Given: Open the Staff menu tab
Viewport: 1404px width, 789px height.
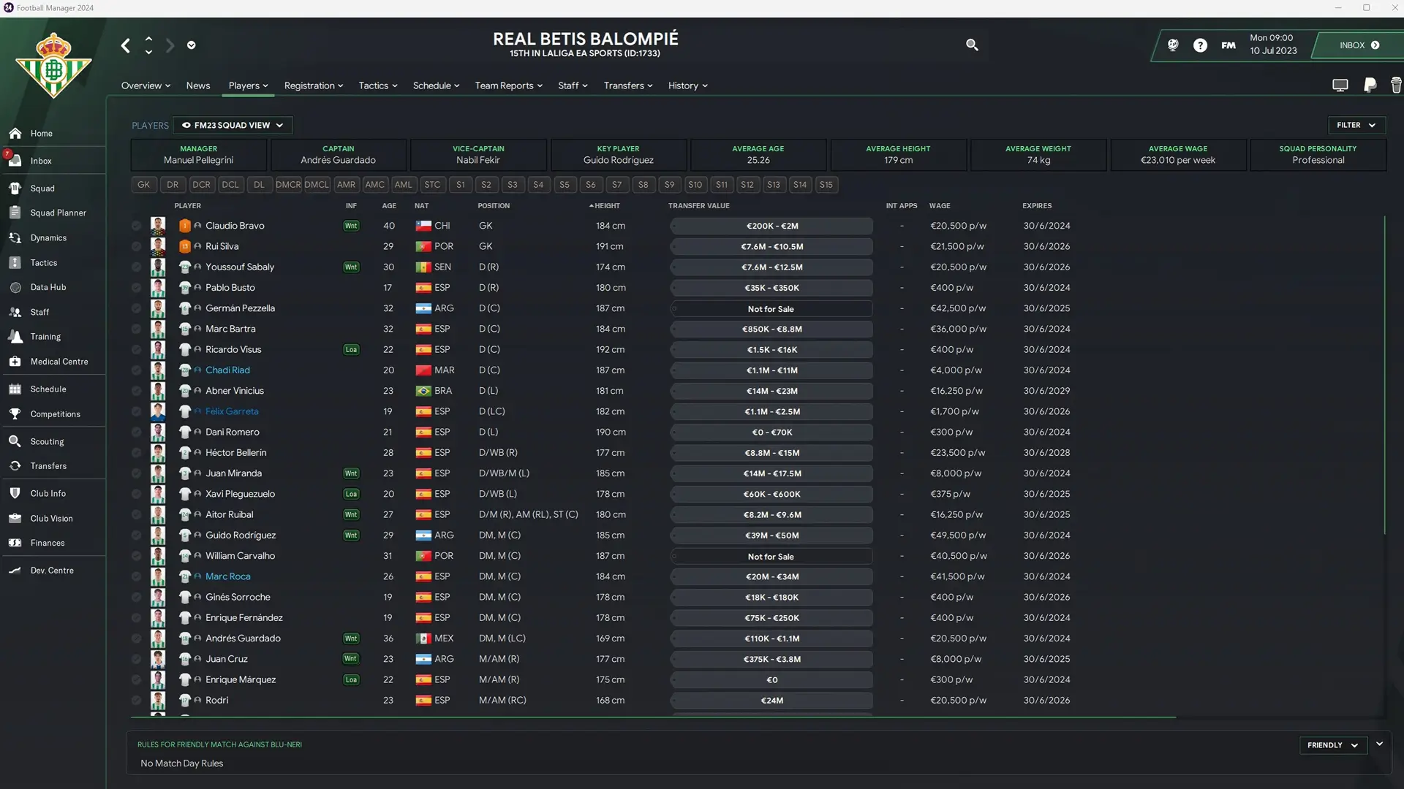Looking at the screenshot, I should pyautogui.click(x=573, y=85).
